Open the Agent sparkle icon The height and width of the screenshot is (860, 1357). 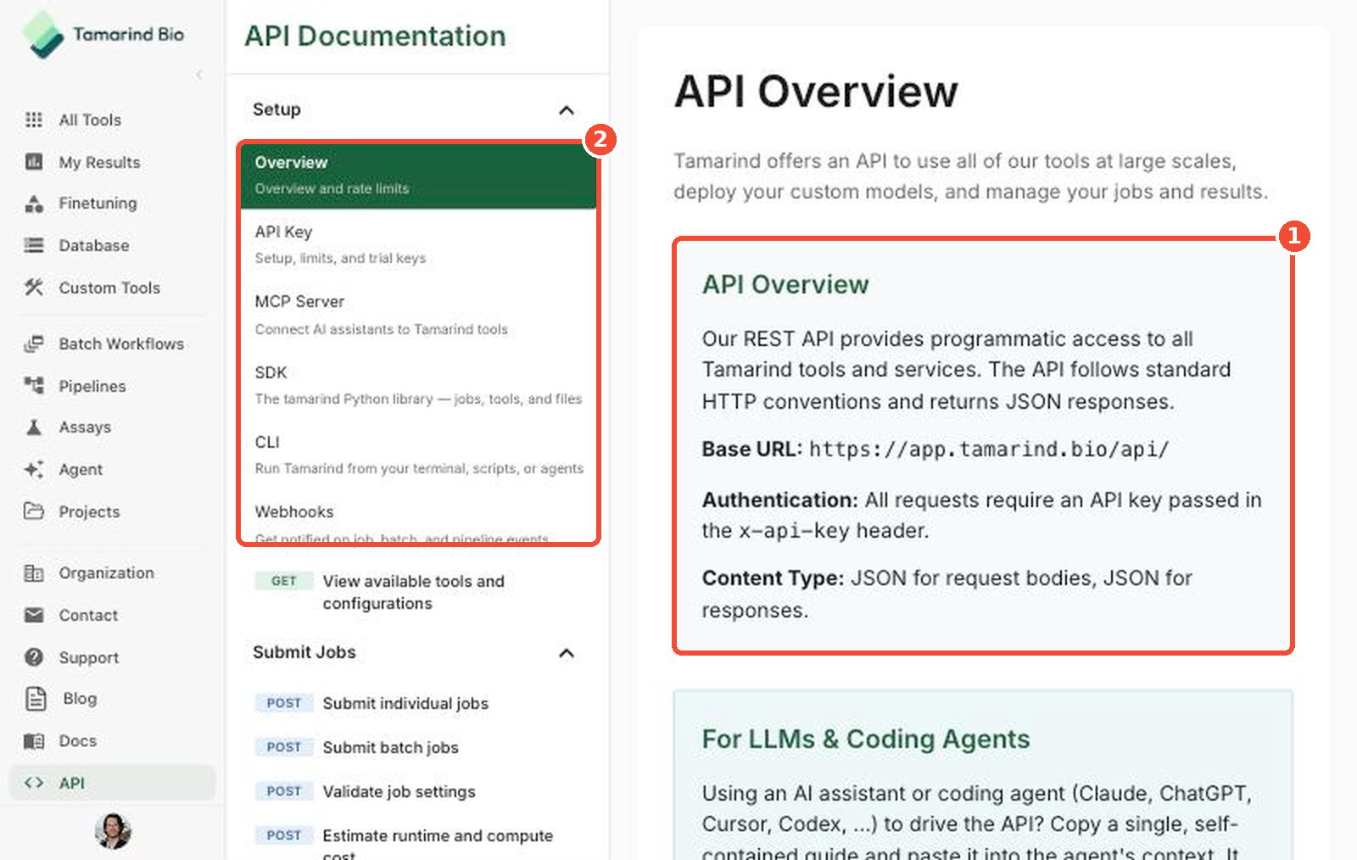(x=34, y=469)
